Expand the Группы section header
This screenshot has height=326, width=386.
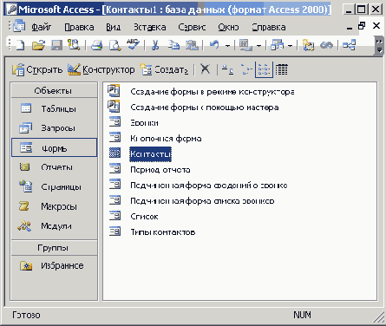[x=54, y=248]
